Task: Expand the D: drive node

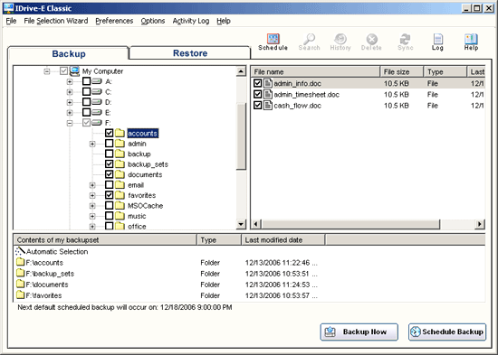Action: (x=70, y=102)
